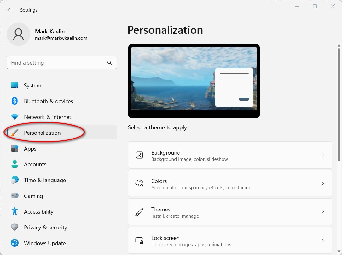Image resolution: width=342 pixels, height=255 pixels.
Task: Click the Colors palette icon
Action: 139,183
